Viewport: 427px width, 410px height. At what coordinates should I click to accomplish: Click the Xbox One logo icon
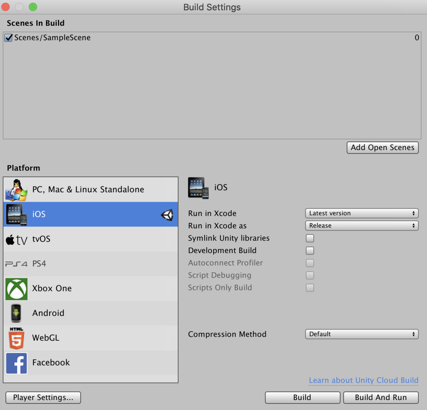click(16, 289)
